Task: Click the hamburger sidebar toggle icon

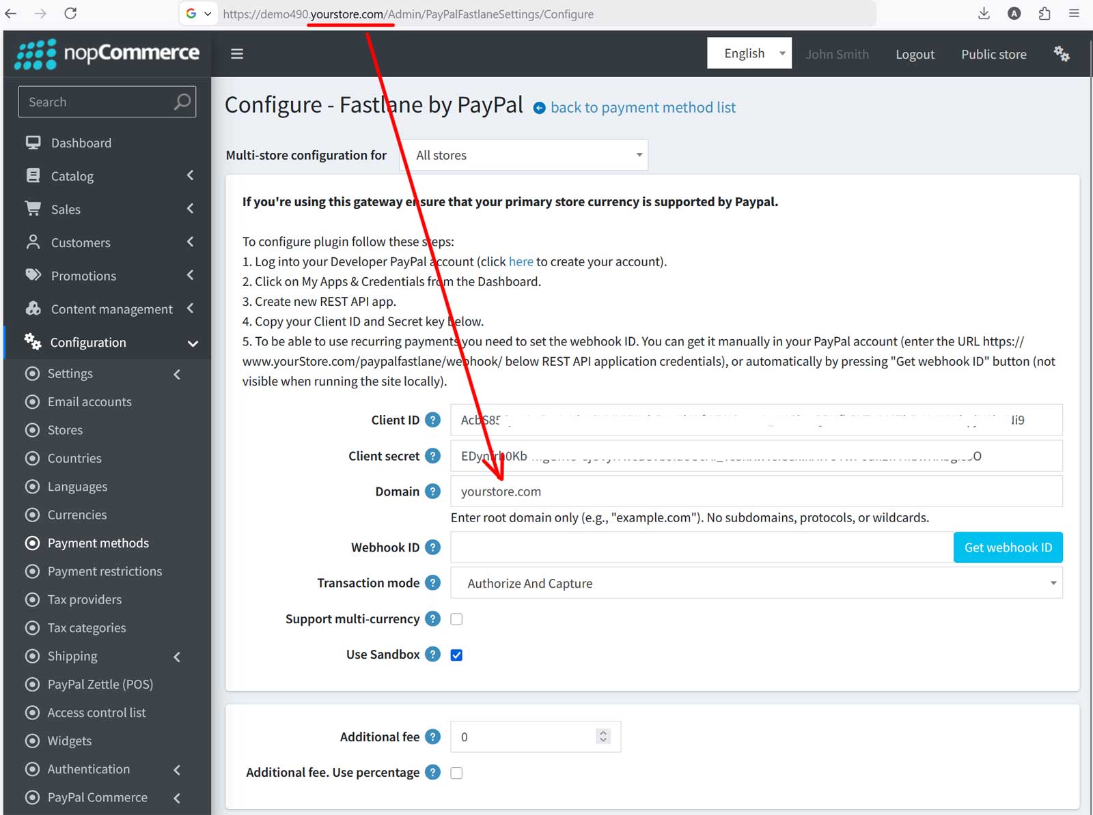Action: 237,54
